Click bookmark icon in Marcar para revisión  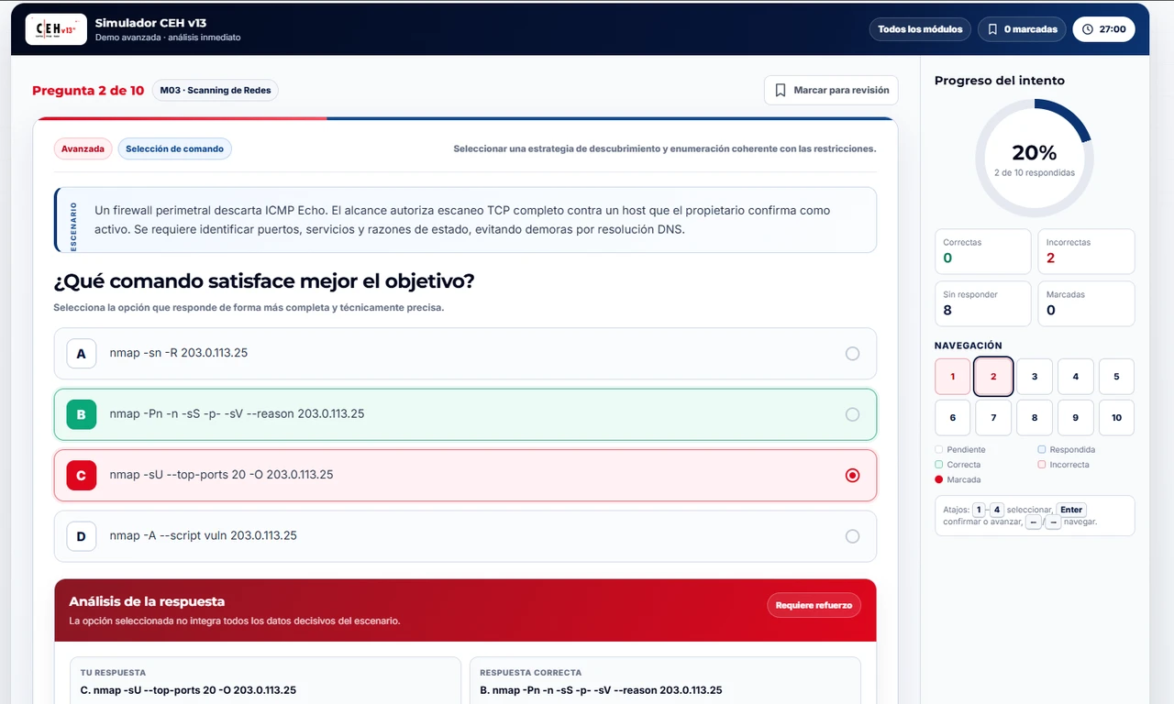pos(781,91)
